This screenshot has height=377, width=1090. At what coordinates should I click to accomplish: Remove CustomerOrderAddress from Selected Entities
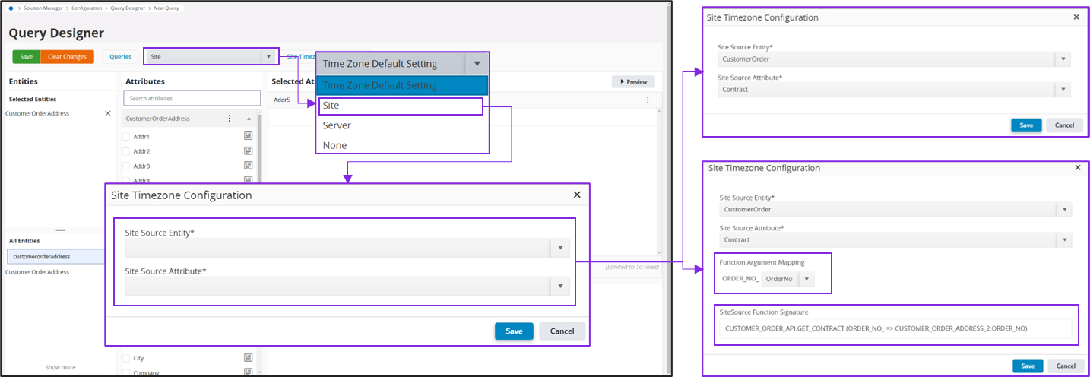pyautogui.click(x=108, y=113)
